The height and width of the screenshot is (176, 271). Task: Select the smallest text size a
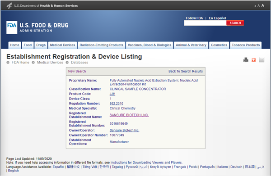(x=255, y=6)
